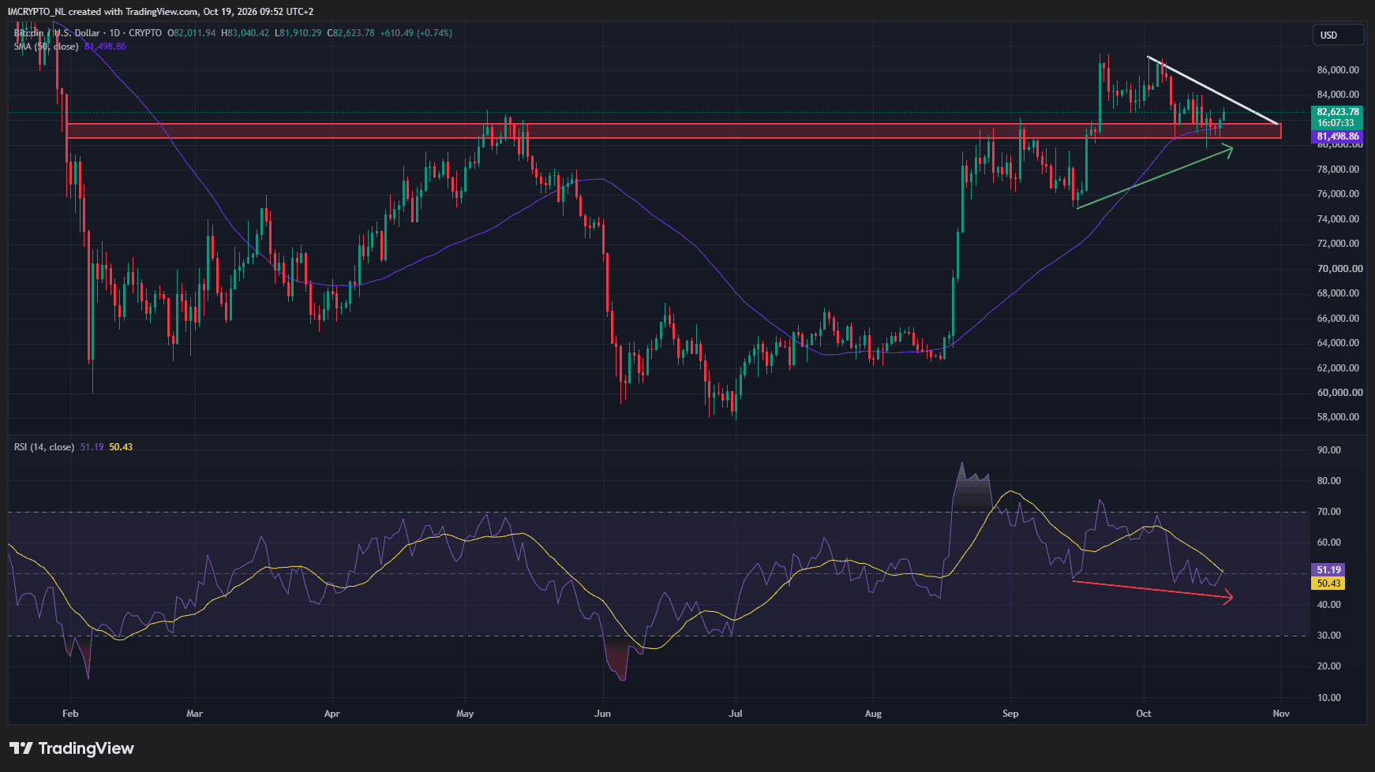Click the Jul label on time axis
The image size is (1375, 772).
click(x=736, y=714)
